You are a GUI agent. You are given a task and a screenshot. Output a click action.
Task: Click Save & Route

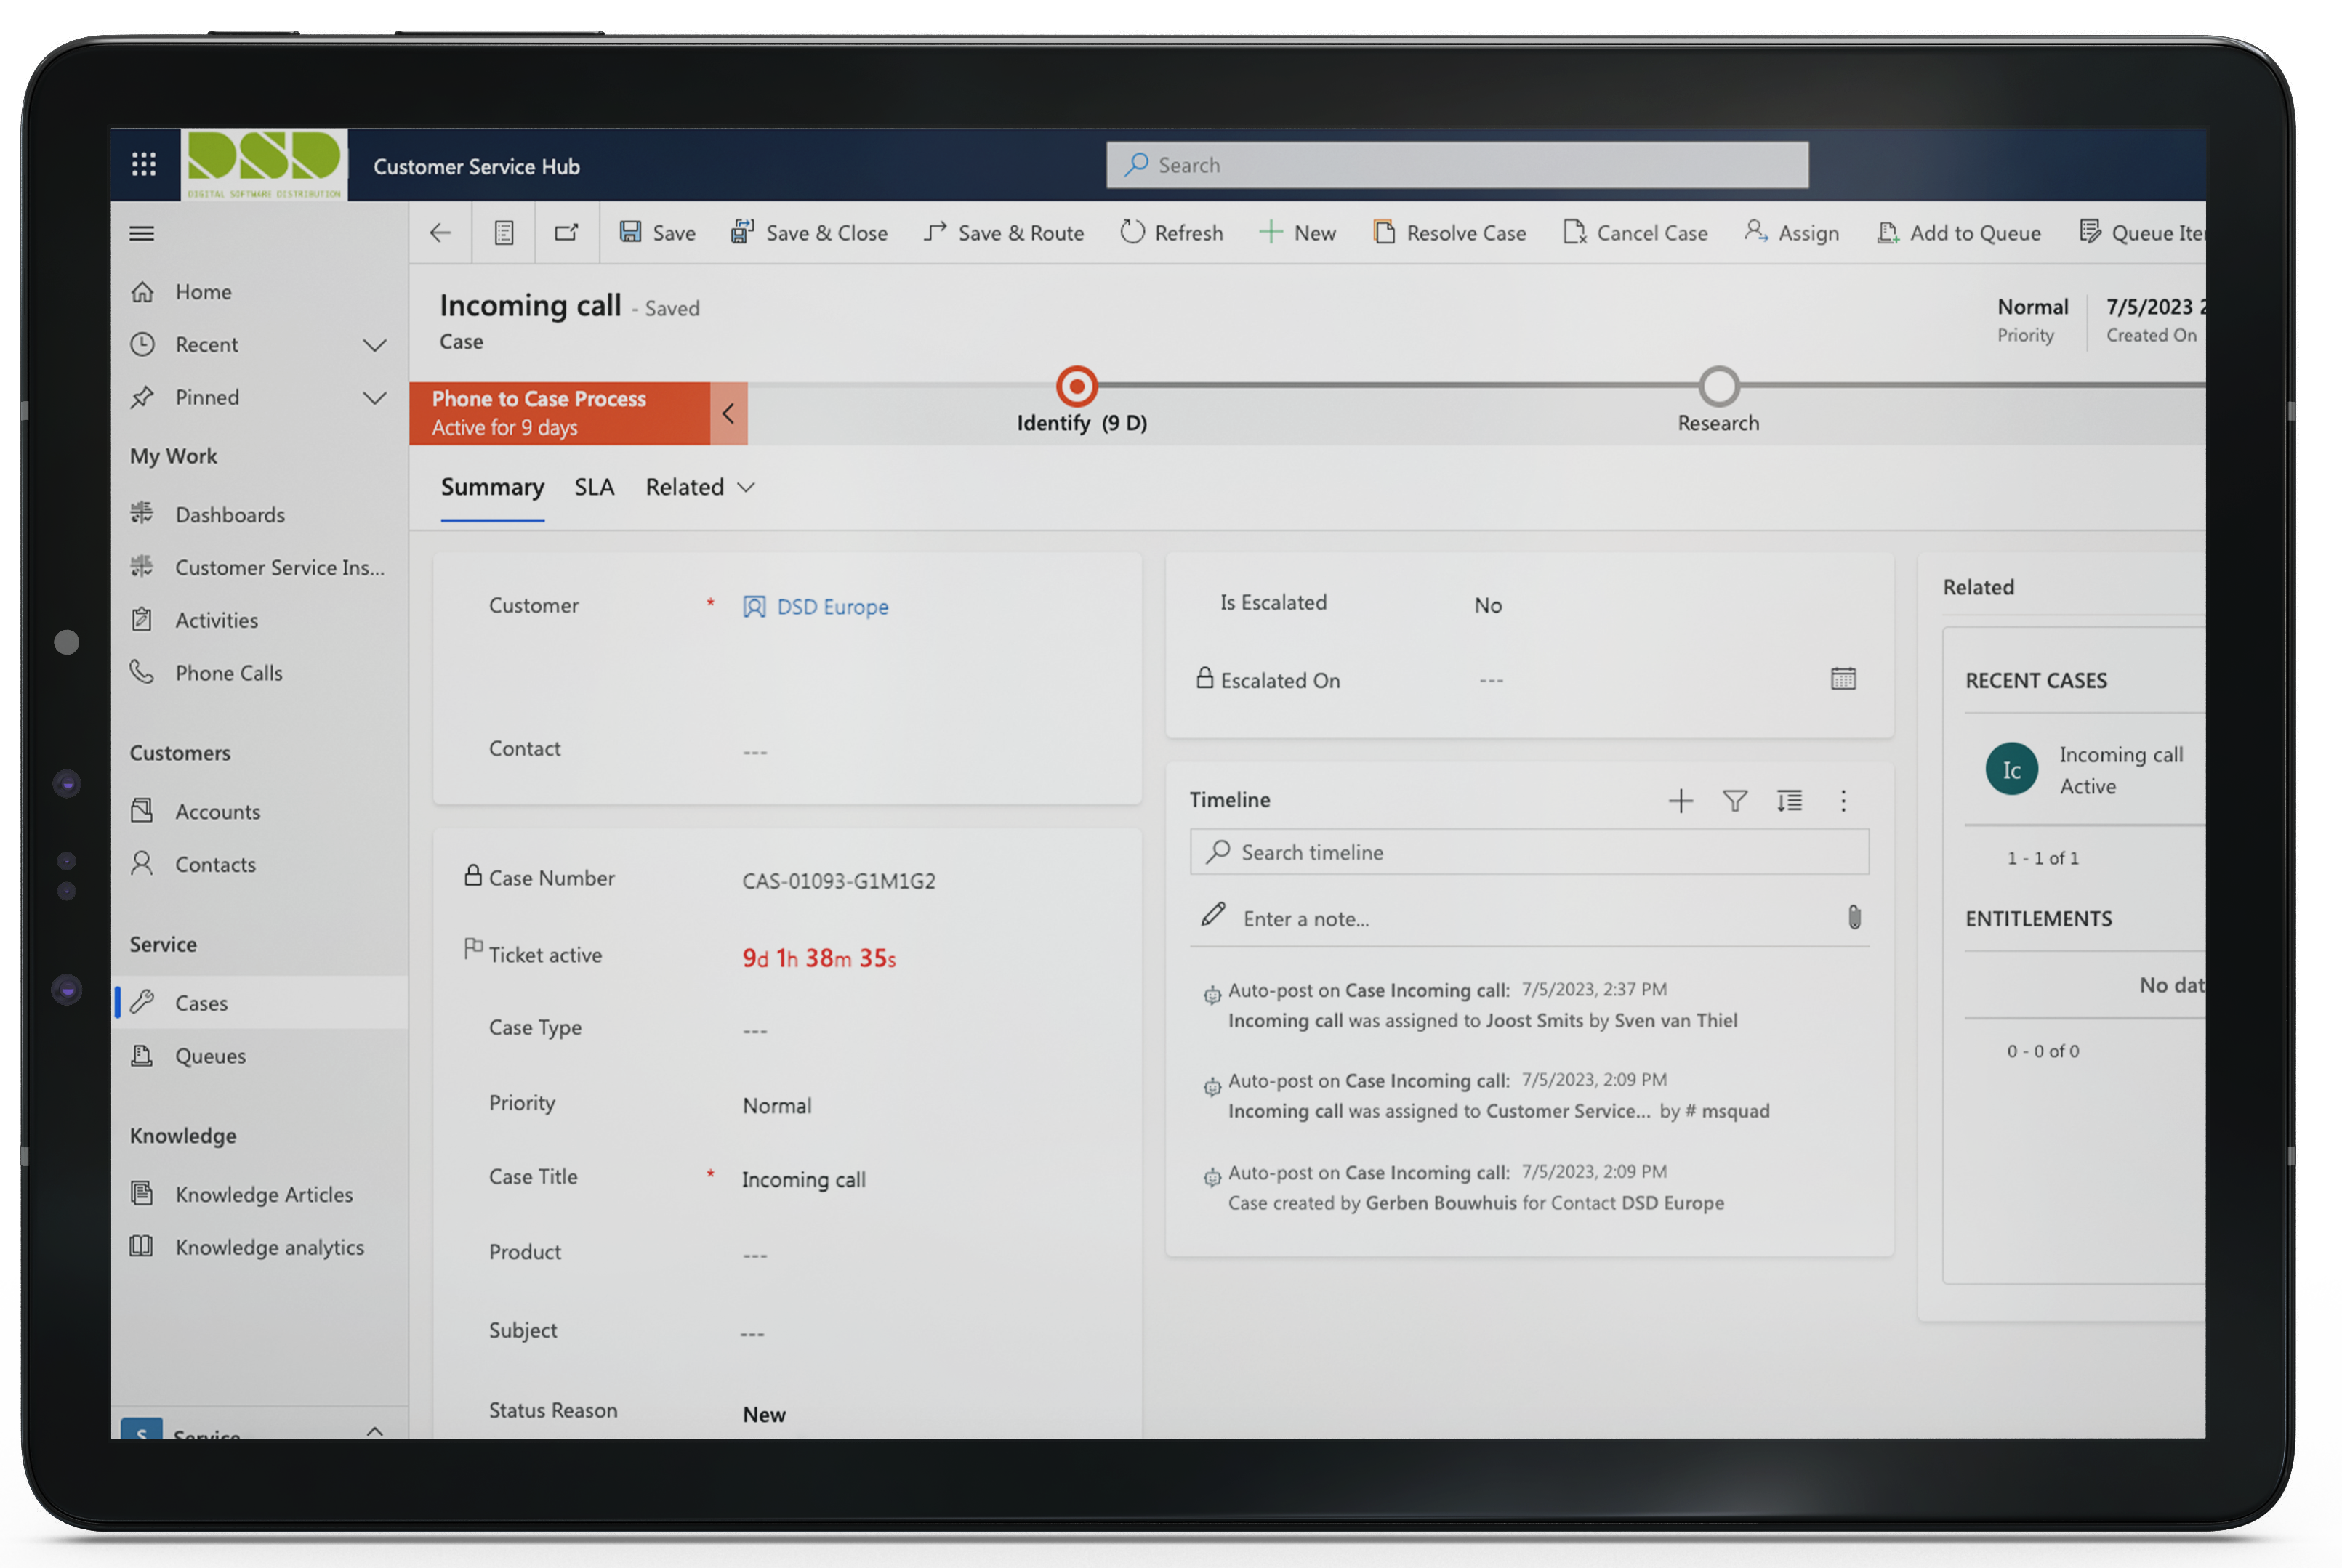click(x=1003, y=233)
